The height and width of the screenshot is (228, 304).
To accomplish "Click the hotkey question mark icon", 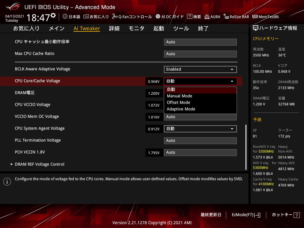I will point(297,215).
